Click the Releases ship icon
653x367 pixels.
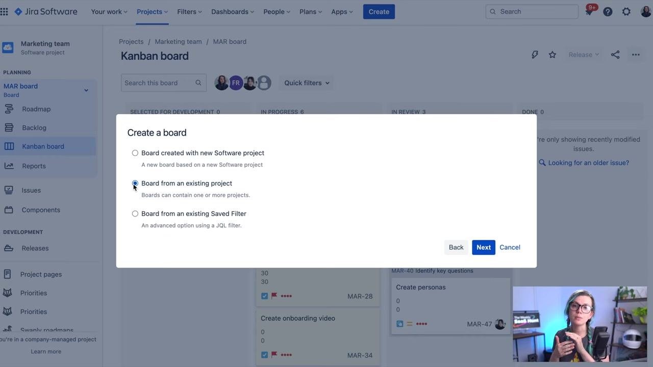[9, 248]
